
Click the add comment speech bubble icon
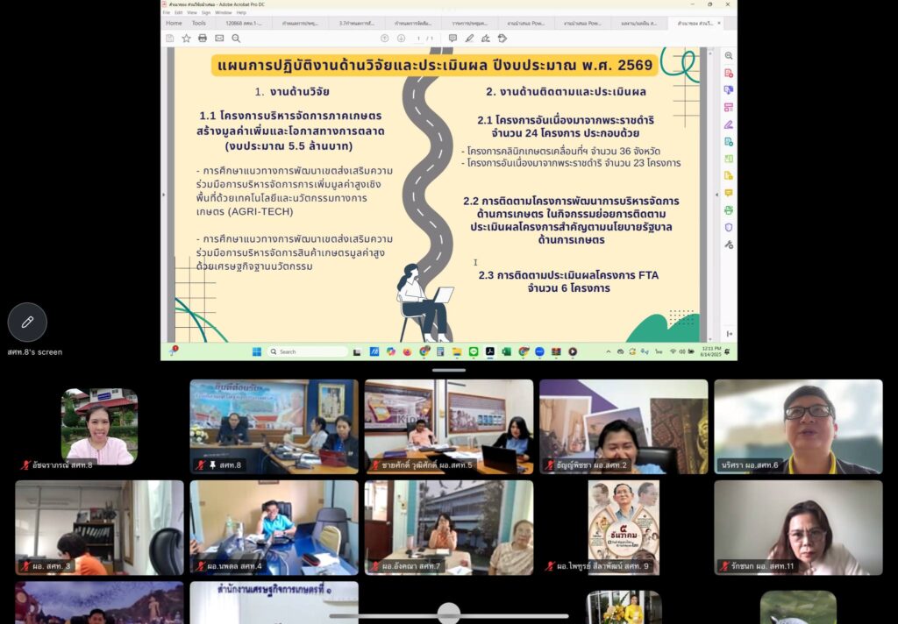453,39
